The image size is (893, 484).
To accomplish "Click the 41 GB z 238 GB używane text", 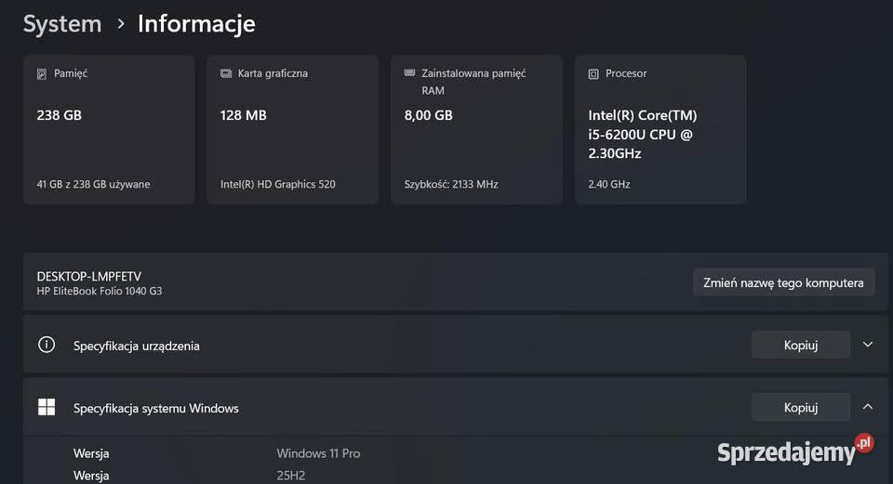I will point(93,184).
